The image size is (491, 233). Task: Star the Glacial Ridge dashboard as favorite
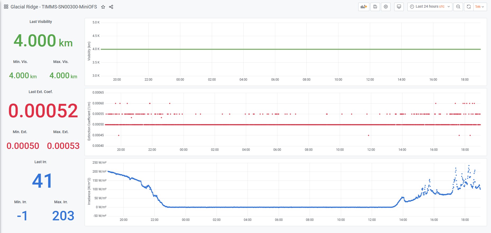click(103, 7)
